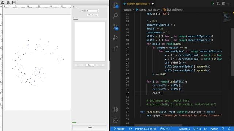Click the 'detail = 20' code on line 15

click(x=155, y=29)
